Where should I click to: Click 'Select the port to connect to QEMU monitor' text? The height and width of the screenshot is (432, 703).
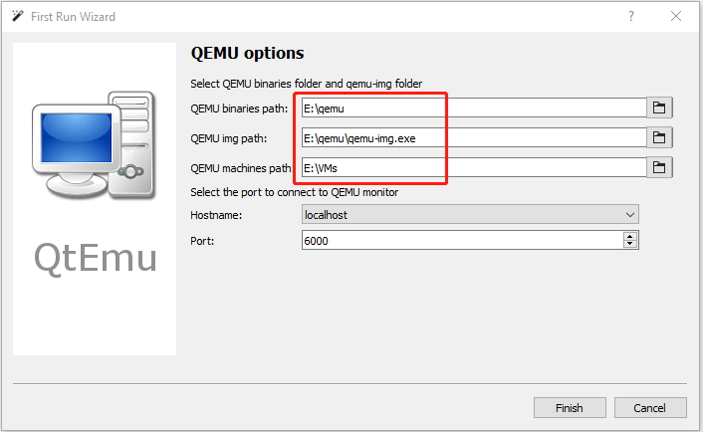coord(294,192)
